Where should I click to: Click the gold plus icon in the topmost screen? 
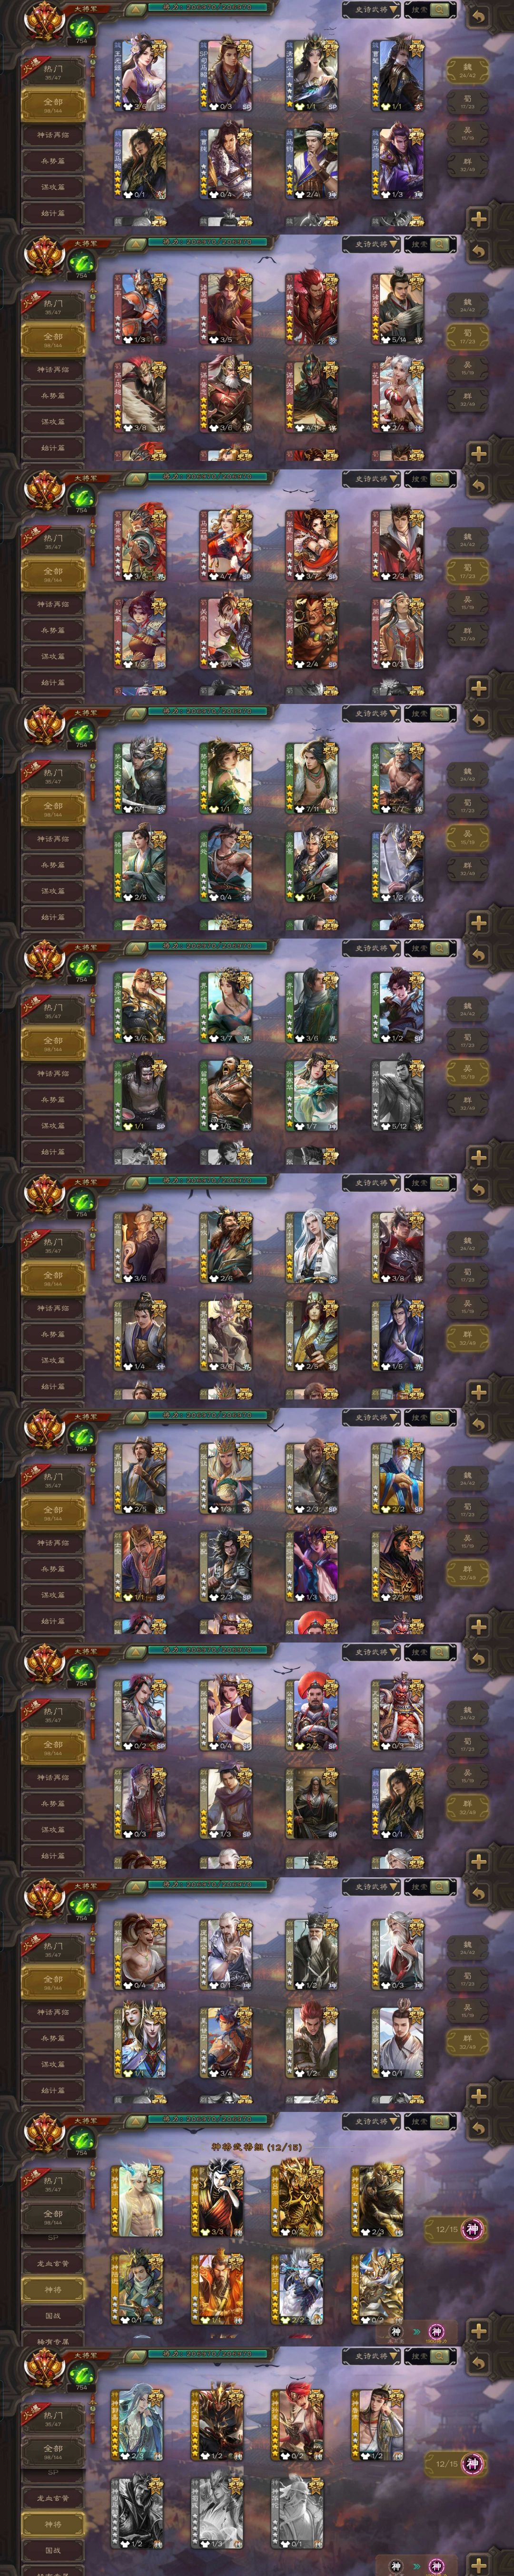[x=479, y=218]
